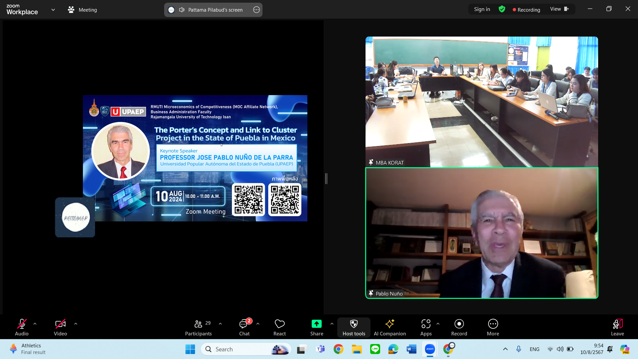Open the volume tray icon
Screen dimensions: 638x359
tap(560, 349)
